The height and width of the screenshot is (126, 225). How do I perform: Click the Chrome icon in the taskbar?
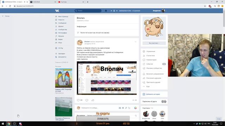coord(9,124)
